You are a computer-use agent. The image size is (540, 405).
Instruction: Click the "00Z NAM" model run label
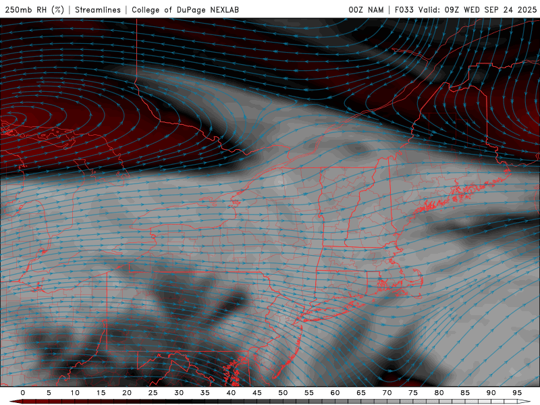366,10
